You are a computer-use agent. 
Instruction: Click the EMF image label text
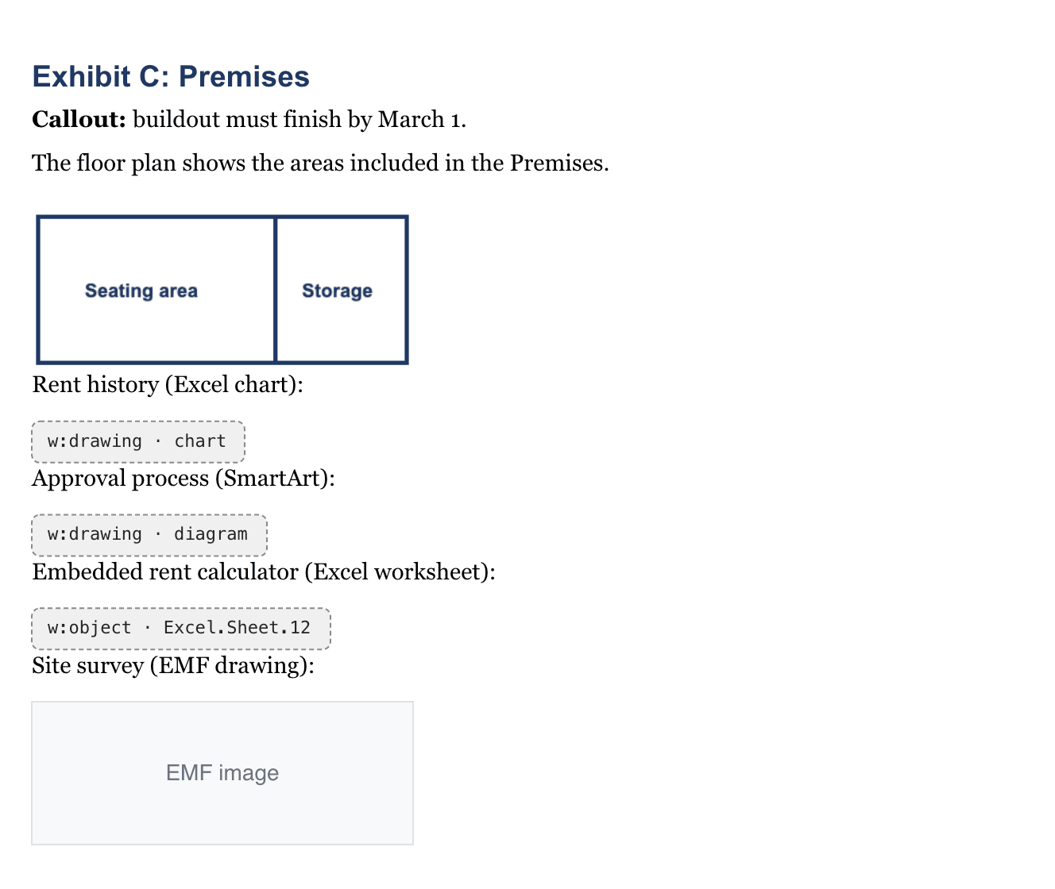pyautogui.click(x=222, y=773)
